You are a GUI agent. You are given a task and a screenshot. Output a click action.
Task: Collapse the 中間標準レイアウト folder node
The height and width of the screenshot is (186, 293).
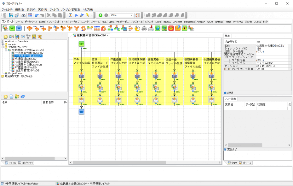pos(3,47)
